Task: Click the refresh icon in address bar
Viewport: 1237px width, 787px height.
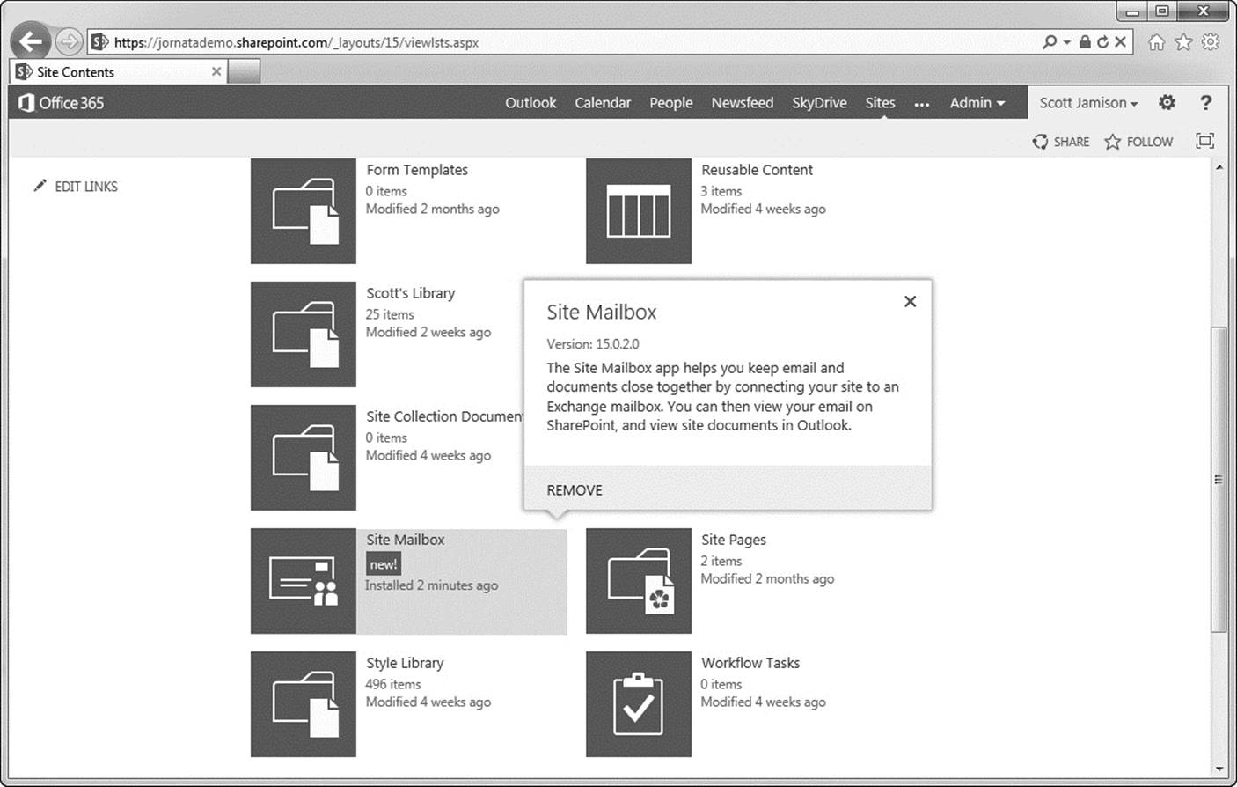Action: tap(1102, 41)
